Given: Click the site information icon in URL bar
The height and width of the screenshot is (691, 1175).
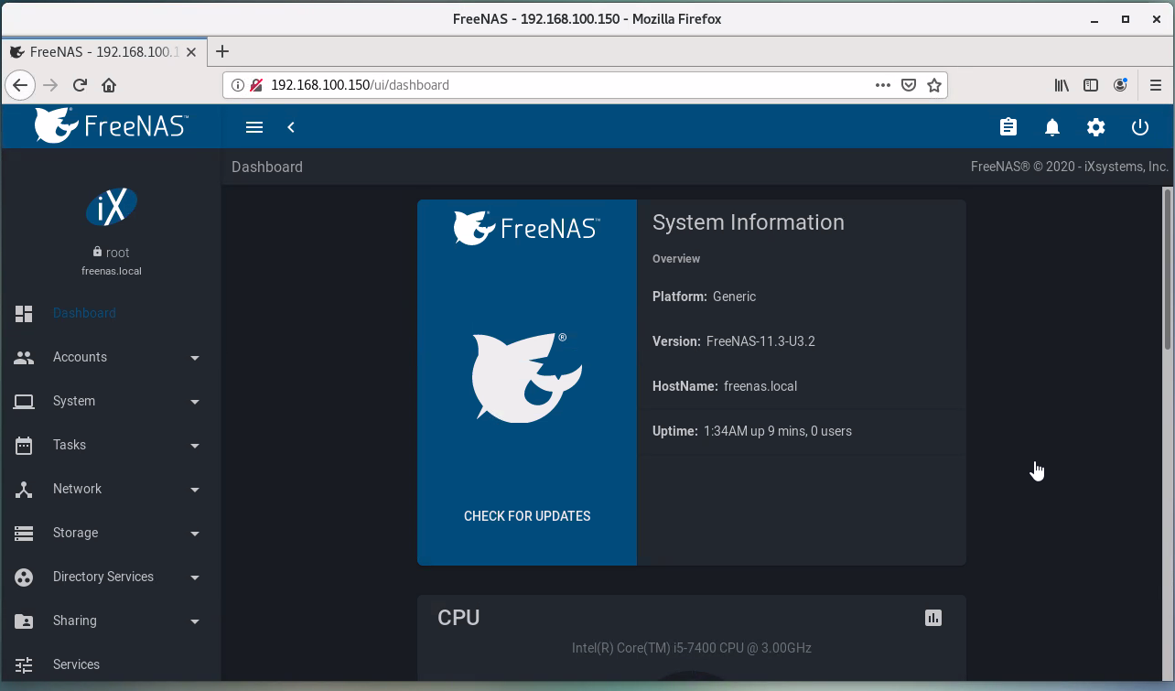Looking at the screenshot, I should [x=238, y=85].
